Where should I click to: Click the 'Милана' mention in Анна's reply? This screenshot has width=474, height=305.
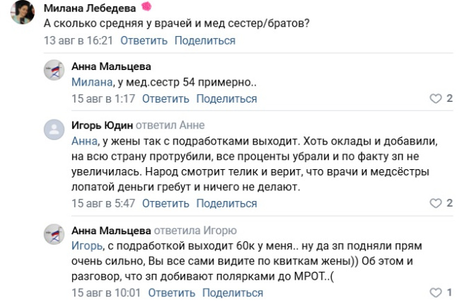pyautogui.click(x=88, y=82)
